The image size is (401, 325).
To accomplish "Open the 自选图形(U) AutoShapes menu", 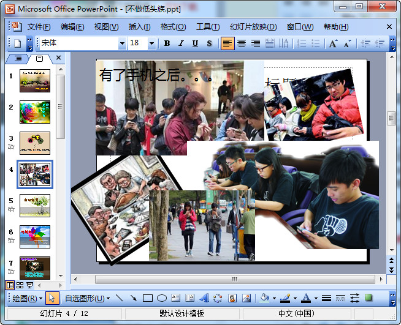I will [88, 298].
